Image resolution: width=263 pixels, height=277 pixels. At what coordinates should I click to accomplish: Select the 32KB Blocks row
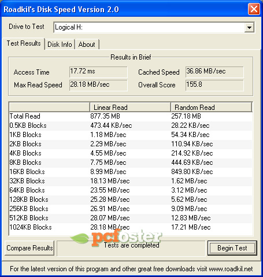pyautogui.click(x=131, y=181)
